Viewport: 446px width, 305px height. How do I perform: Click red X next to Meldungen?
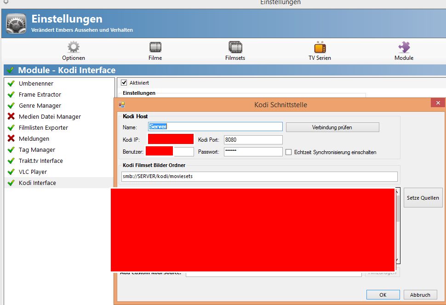pos(11,138)
